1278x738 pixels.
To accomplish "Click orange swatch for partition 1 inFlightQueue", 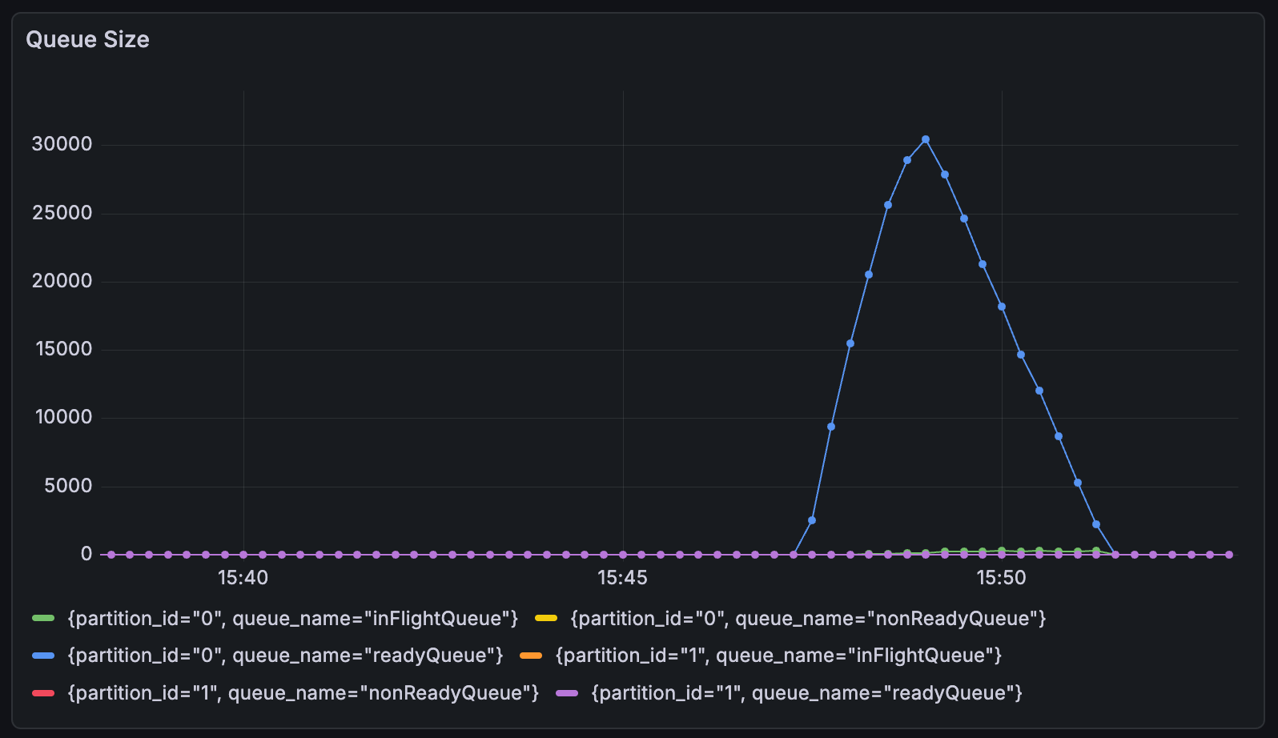I will (531, 656).
